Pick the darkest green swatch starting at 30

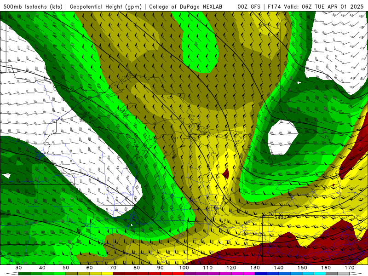tap(24, 274)
